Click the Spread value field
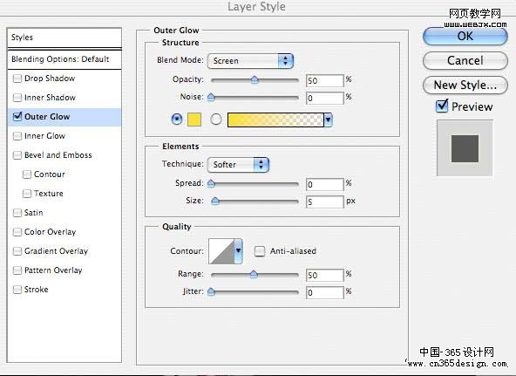 [325, 184]
